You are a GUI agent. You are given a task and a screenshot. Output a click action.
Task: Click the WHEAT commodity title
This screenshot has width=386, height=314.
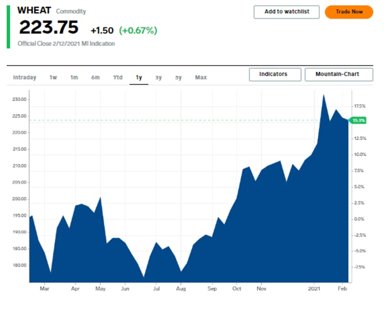click(x=34, y=10)
